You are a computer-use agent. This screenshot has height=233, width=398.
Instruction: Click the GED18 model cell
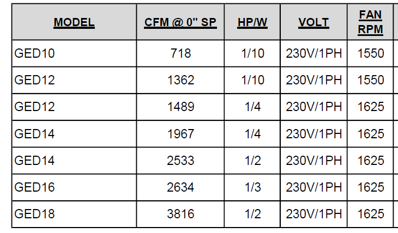[x=34, y=214]
